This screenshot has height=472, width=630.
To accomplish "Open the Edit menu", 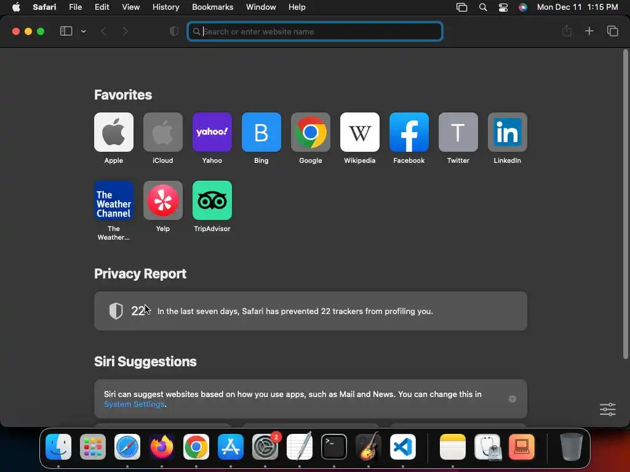I will pos(102,7).
